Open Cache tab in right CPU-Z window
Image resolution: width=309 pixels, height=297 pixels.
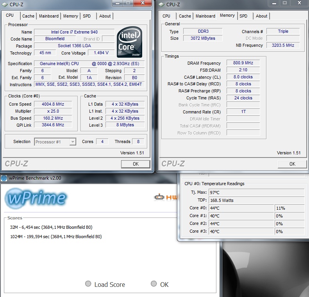pyautogui.click(x=185, y=16)
